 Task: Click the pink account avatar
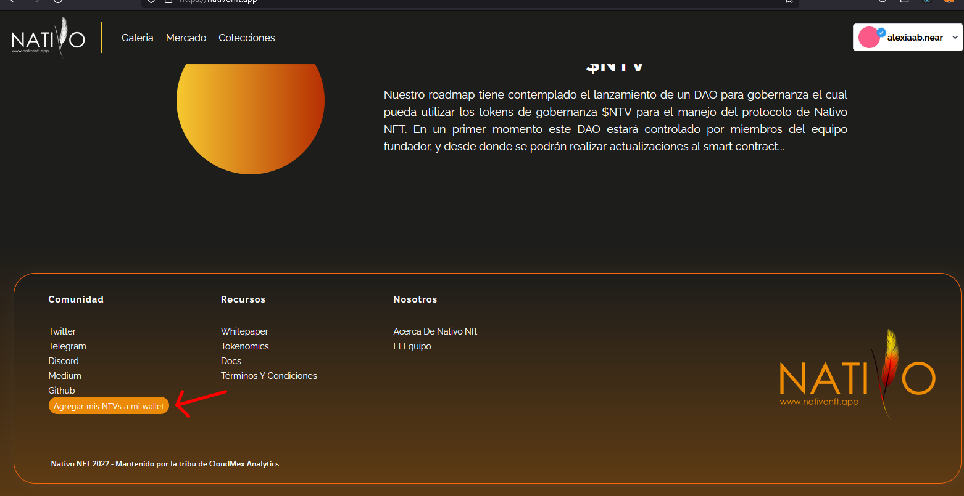click(x=869, y=38)
